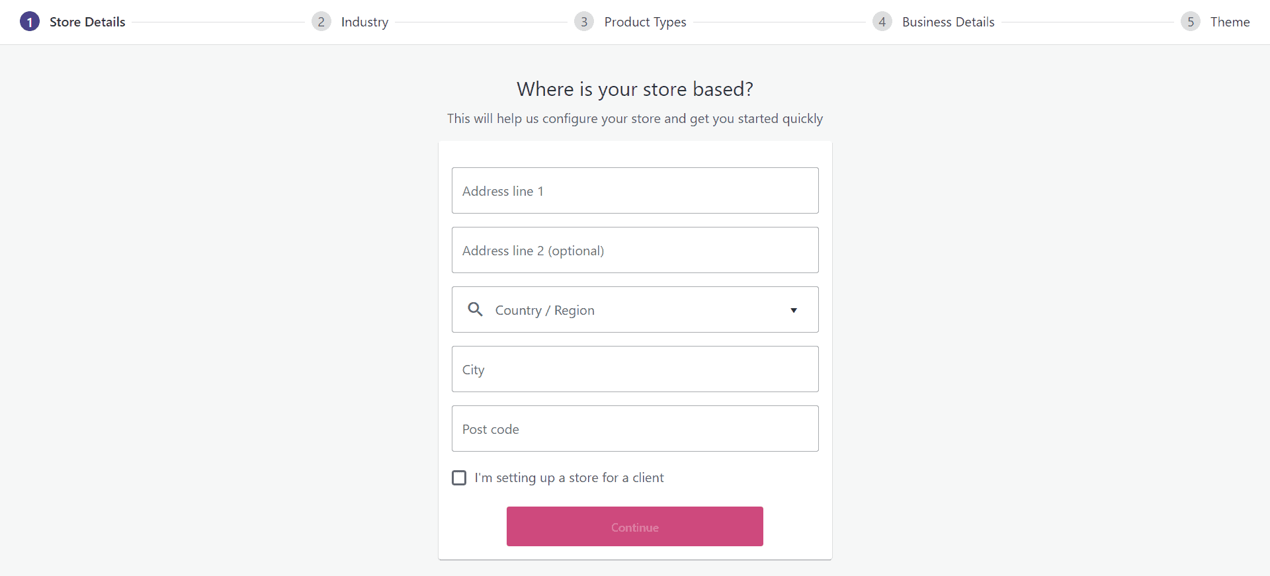Click the Post code field
The height and width of the screenshot is (576, 1270).
coord(635,429)
